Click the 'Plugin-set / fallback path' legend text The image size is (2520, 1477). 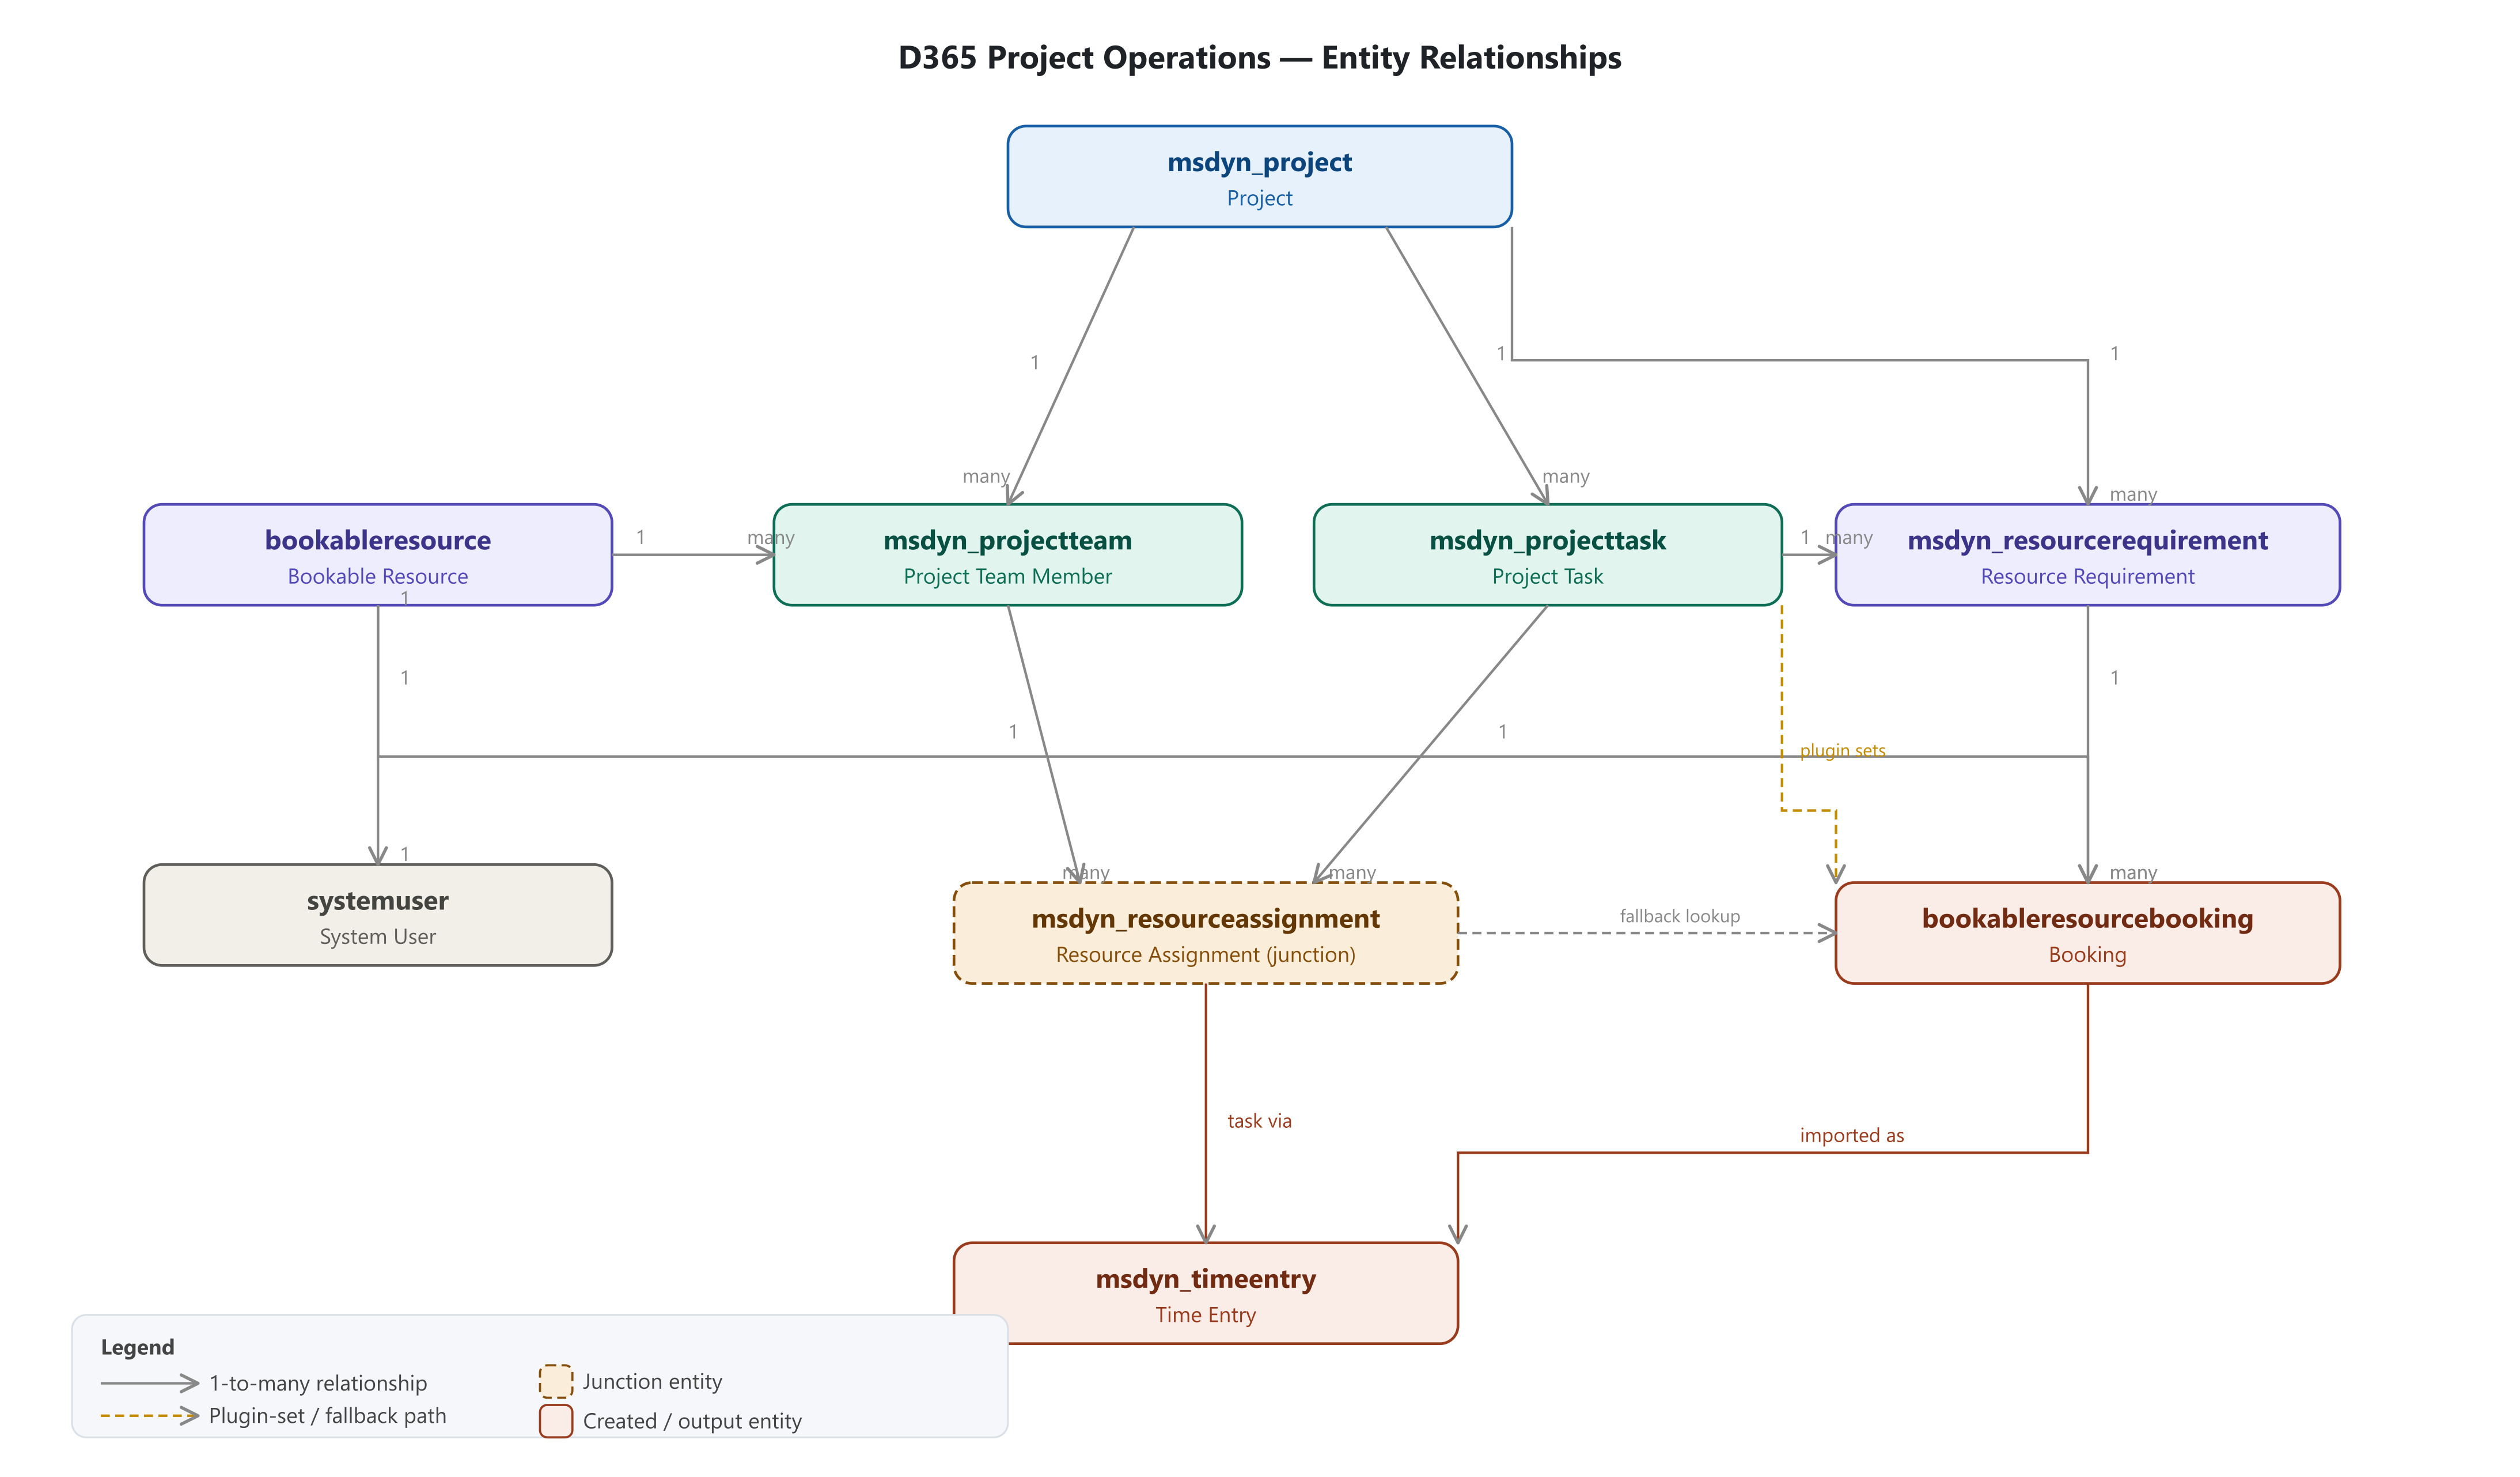tap(327, 1415)
